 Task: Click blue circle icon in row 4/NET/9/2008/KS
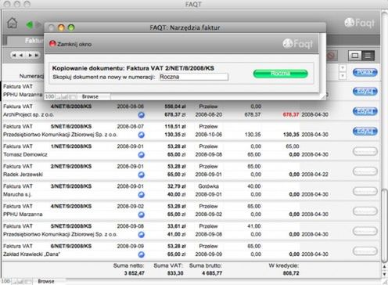tap(141, 215)
